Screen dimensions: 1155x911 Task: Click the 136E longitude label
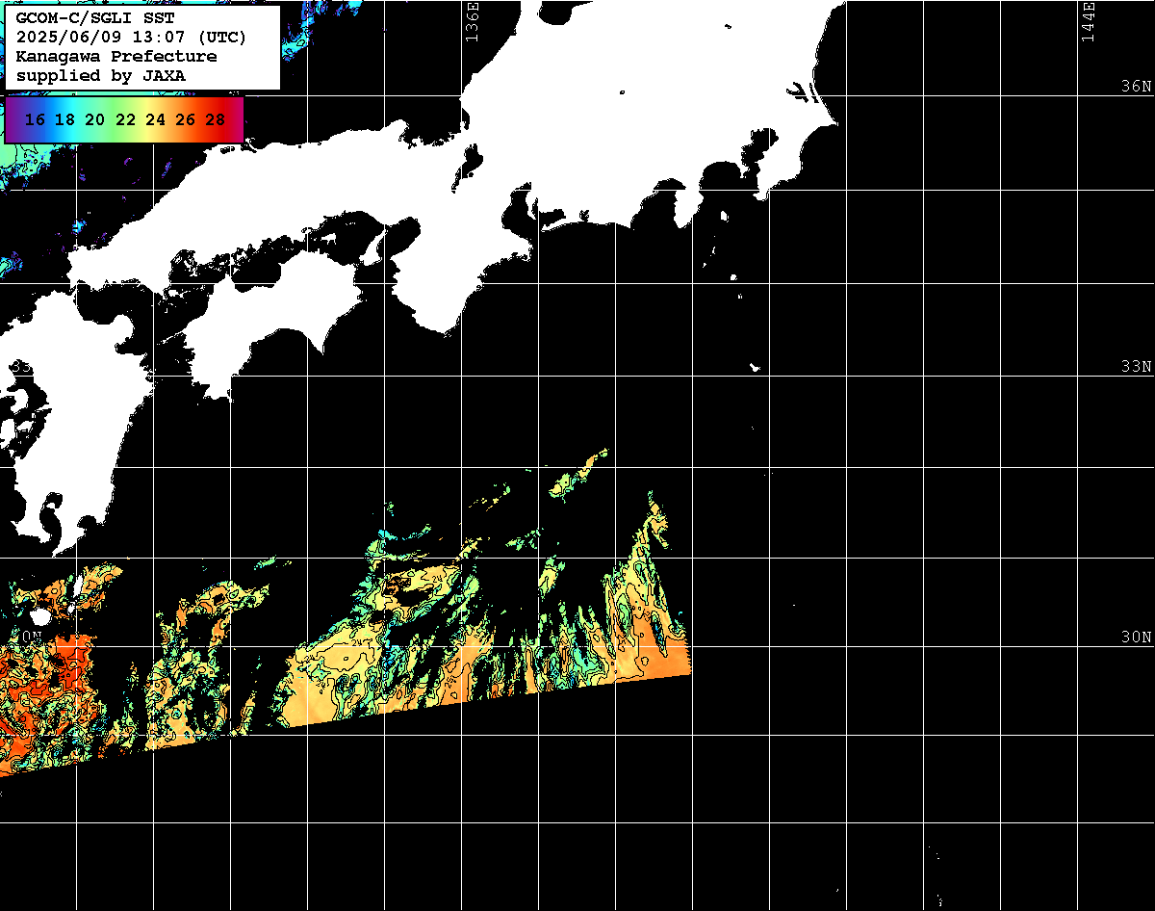pyautogui.click(x=472, y=21)
